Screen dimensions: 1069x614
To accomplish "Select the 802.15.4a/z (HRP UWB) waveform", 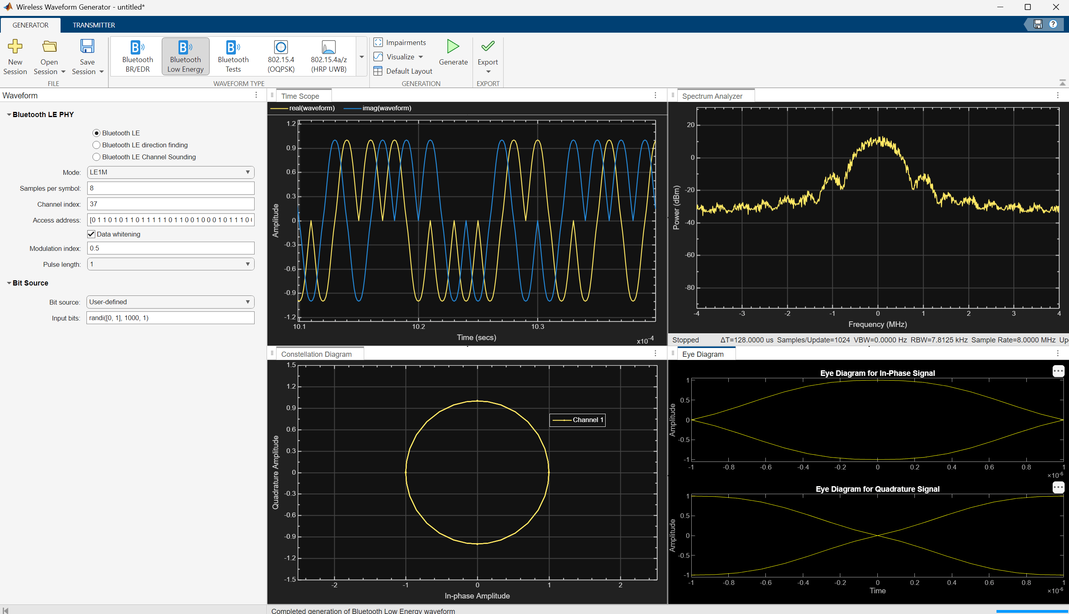I will click(x=329, y=57).
